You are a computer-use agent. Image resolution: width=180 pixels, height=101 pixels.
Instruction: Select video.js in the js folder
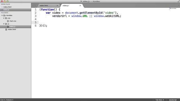pos(12,27)
